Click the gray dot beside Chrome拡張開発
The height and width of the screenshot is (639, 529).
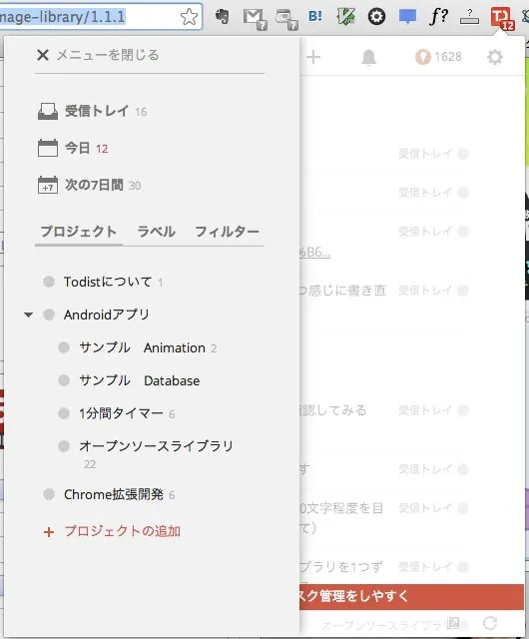pyautogui.click(x=49, y=494)
